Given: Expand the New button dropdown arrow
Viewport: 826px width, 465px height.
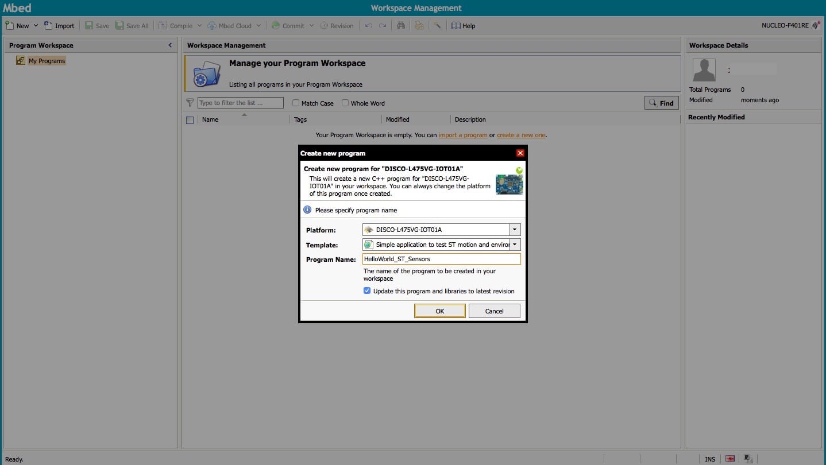Looking at the screenshot, I should [x=36, y=25].
